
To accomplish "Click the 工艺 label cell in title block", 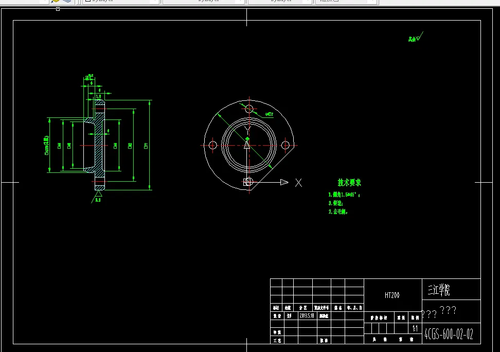I will tap(277, 340).
